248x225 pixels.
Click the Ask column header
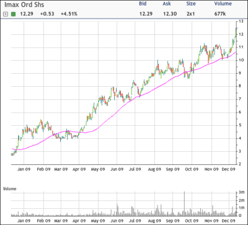pos(167,4)
